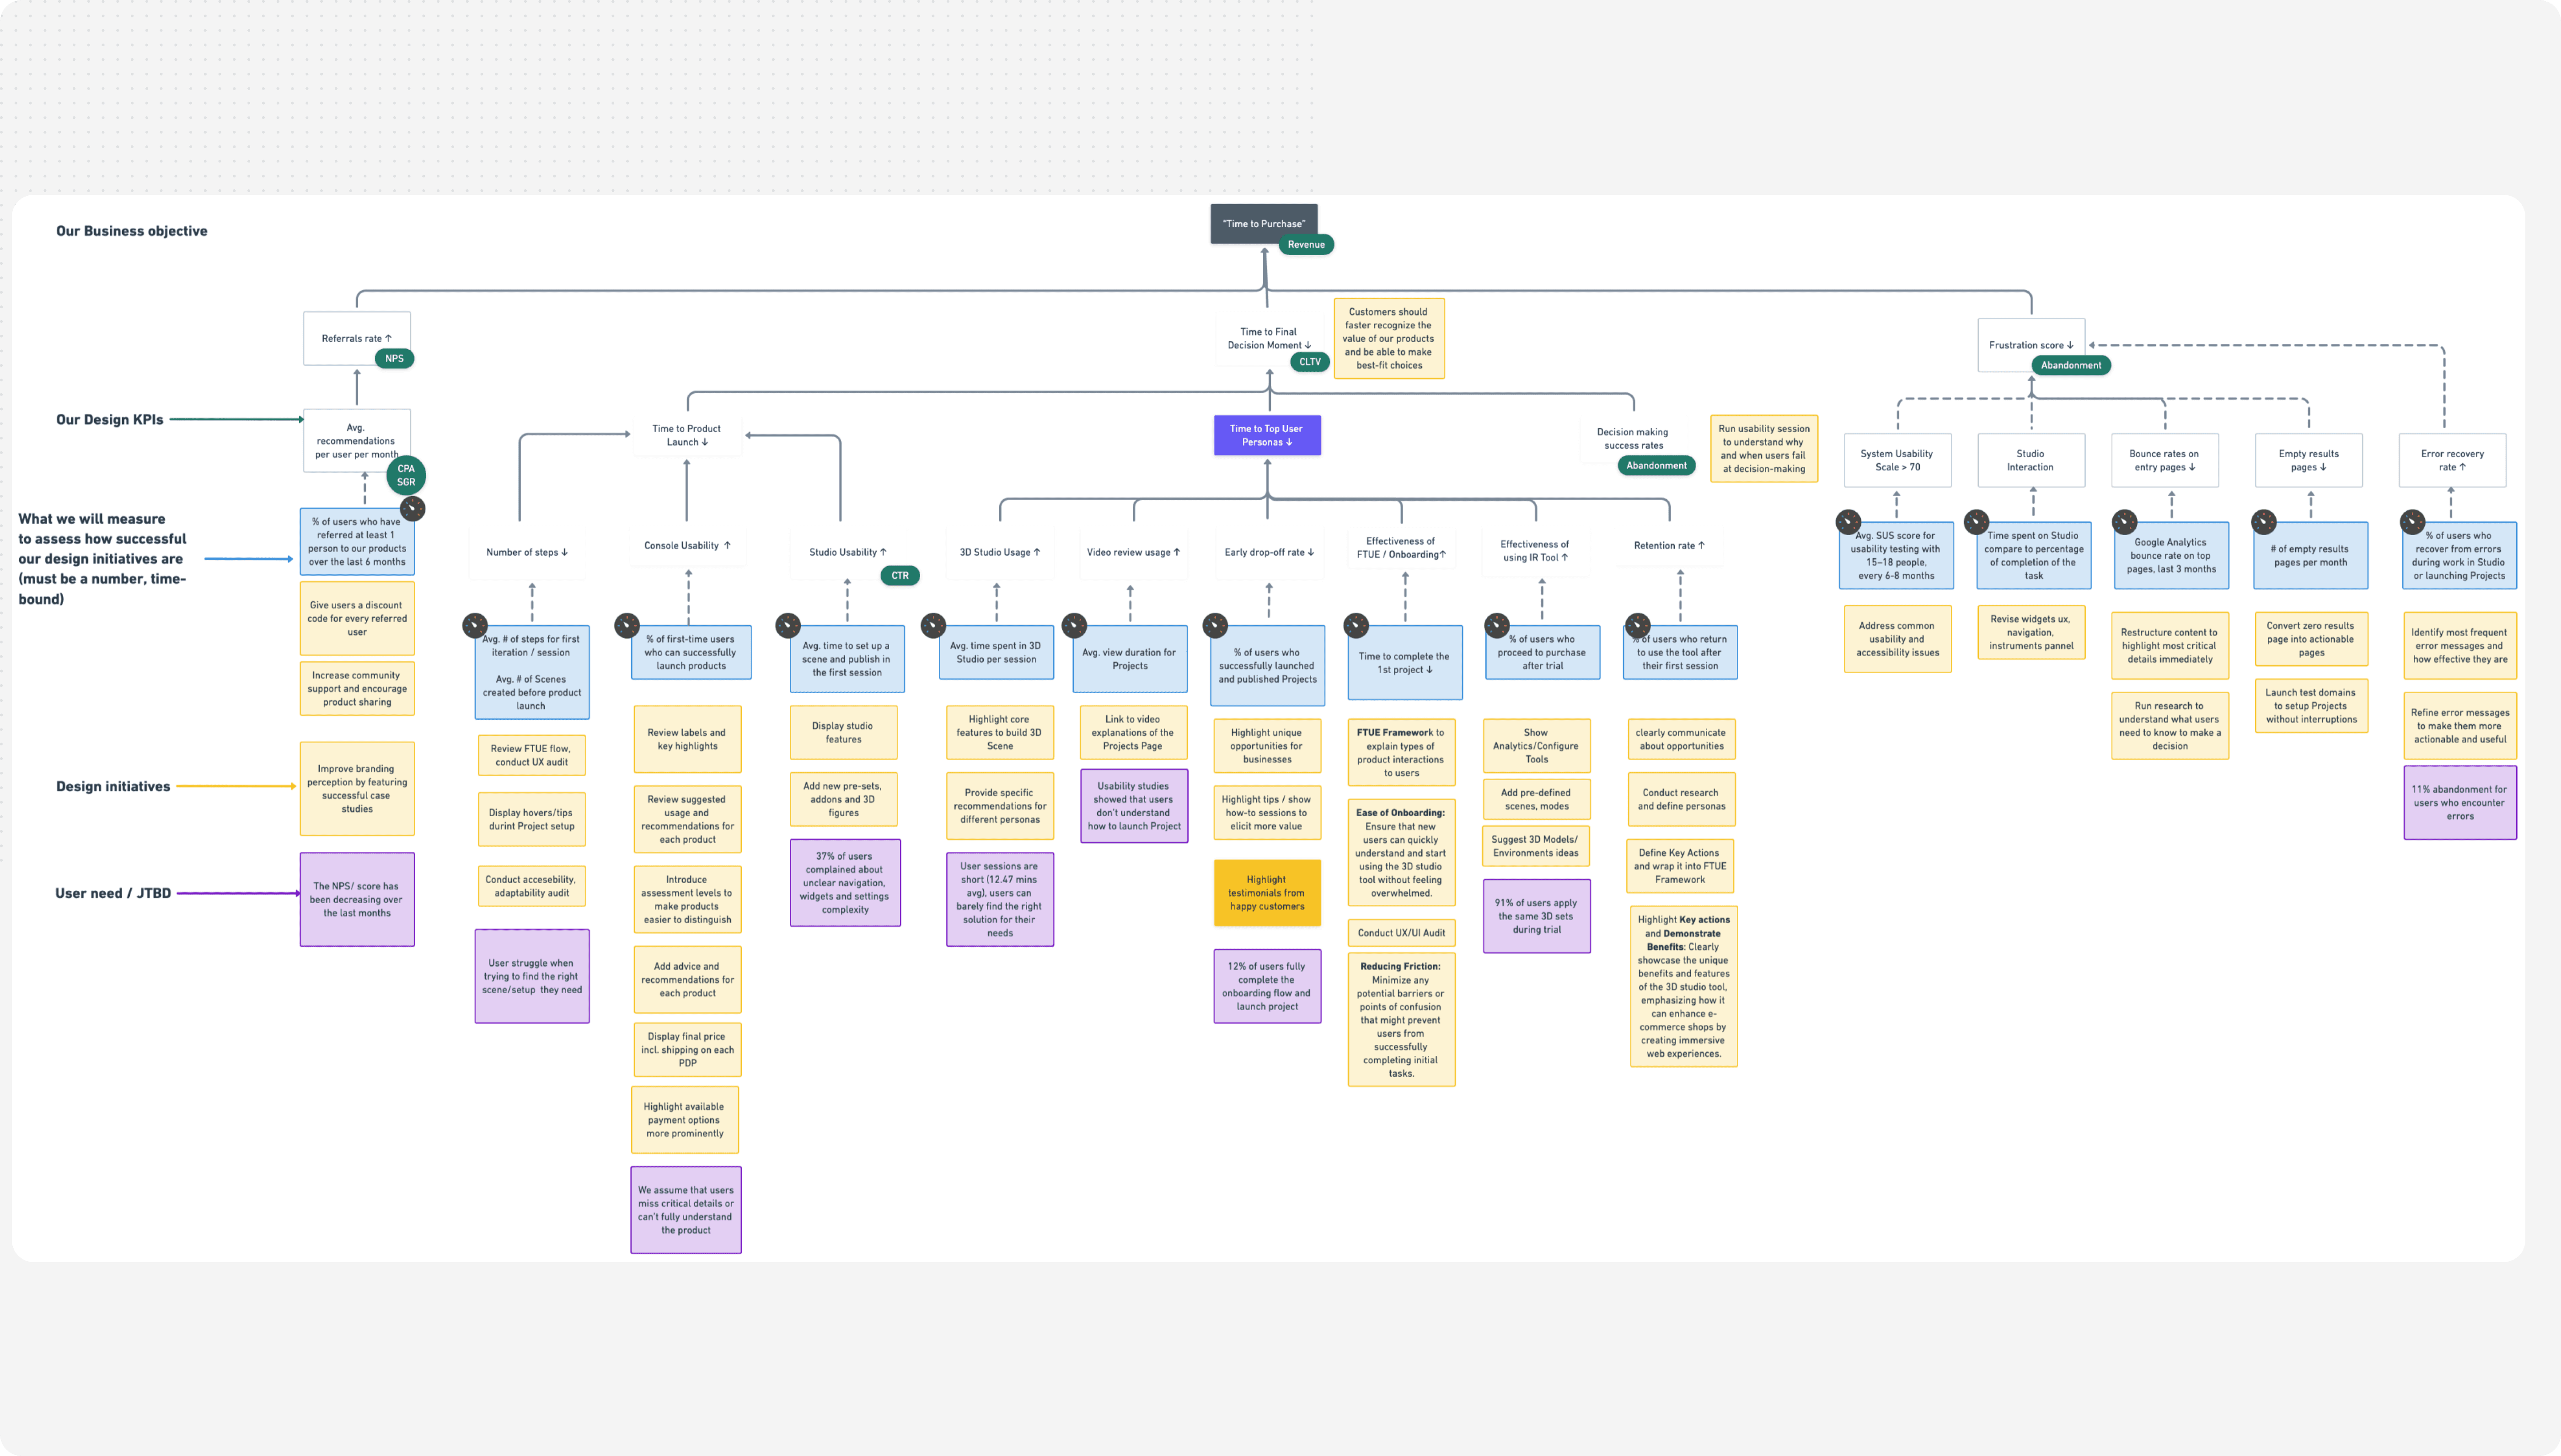Click the '3D Studio Usage' node

click(1000, 552)
